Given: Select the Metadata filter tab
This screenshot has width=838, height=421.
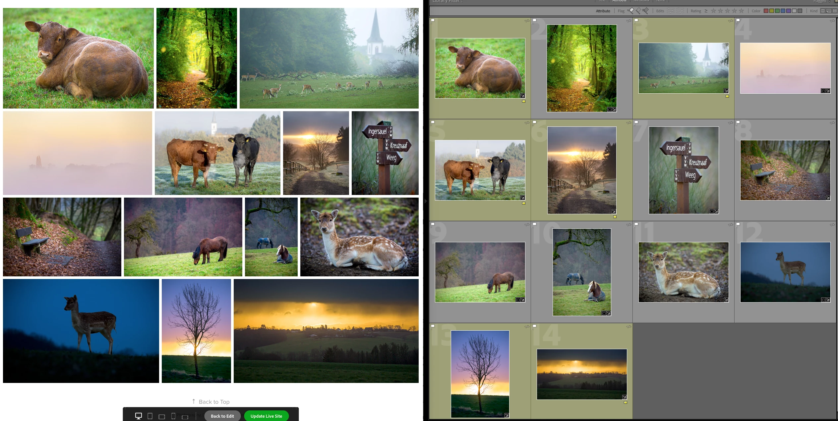Looking at the screenshot, I should pos(641,1).
